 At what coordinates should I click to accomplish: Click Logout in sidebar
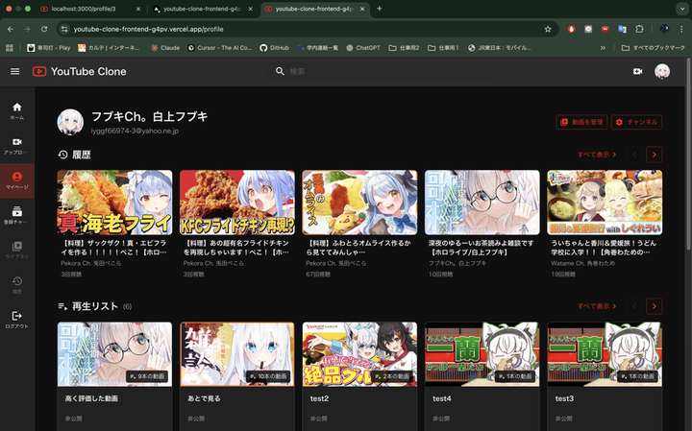tap(16, 320)
